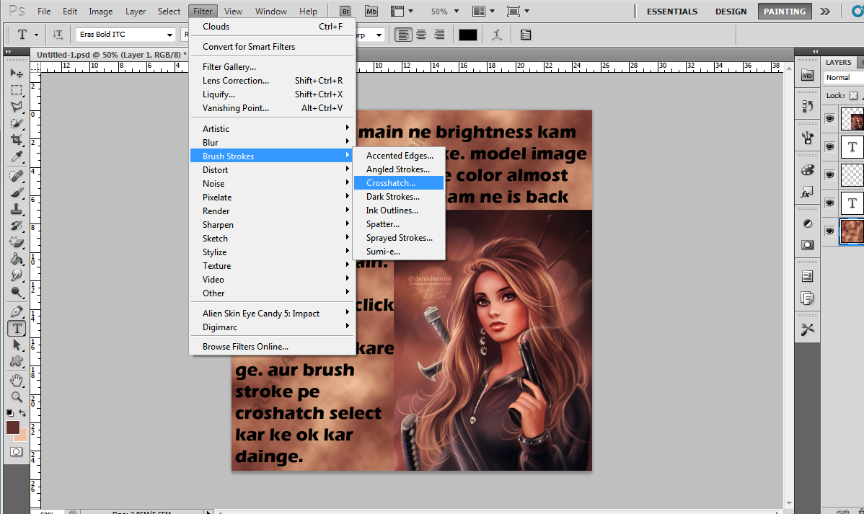Open the layer blend mode Normal dropdown

[x=844, y=78]
